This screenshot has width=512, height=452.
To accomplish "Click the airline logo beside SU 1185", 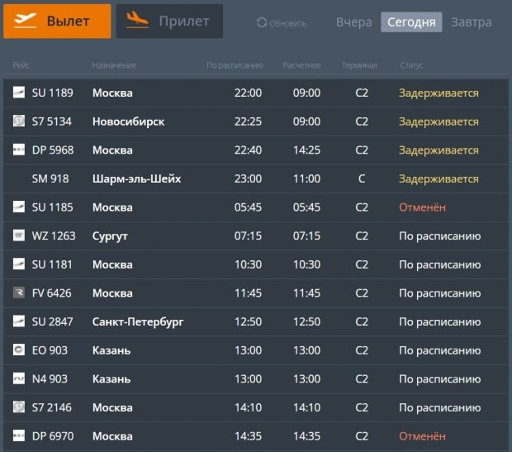I will point(19,207).
